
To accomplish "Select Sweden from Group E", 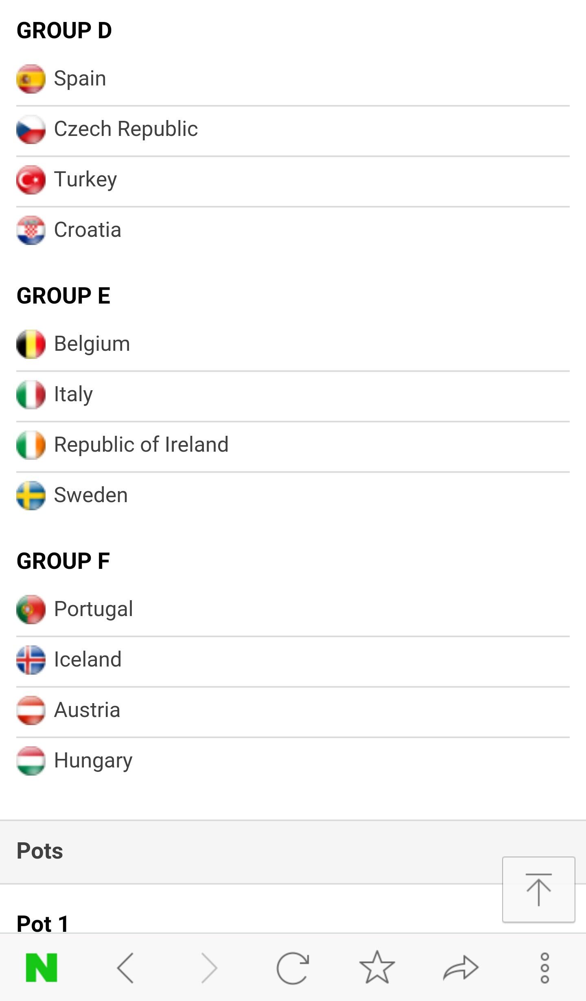I will coord(91,495).
